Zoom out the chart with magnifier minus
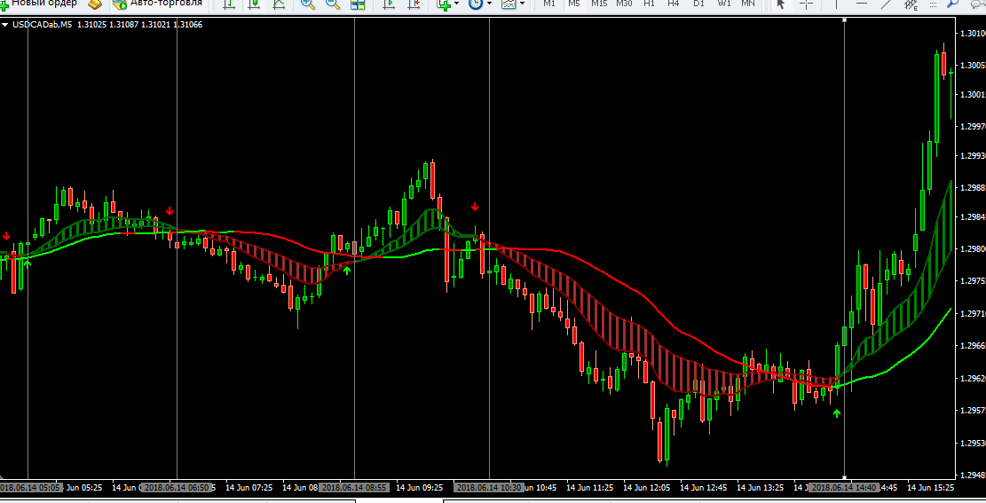 (x=333, y=4)
